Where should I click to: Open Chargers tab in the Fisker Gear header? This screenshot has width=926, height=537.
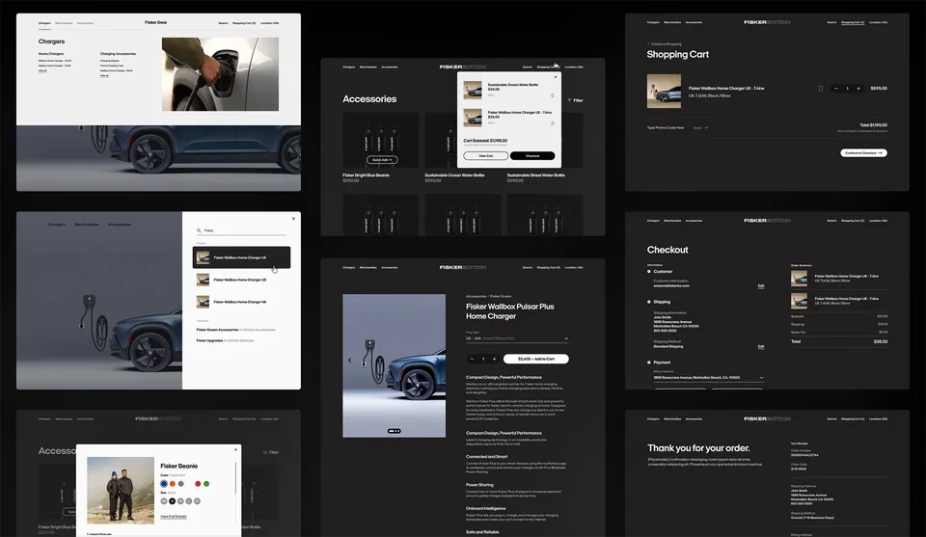pos(44,23)
